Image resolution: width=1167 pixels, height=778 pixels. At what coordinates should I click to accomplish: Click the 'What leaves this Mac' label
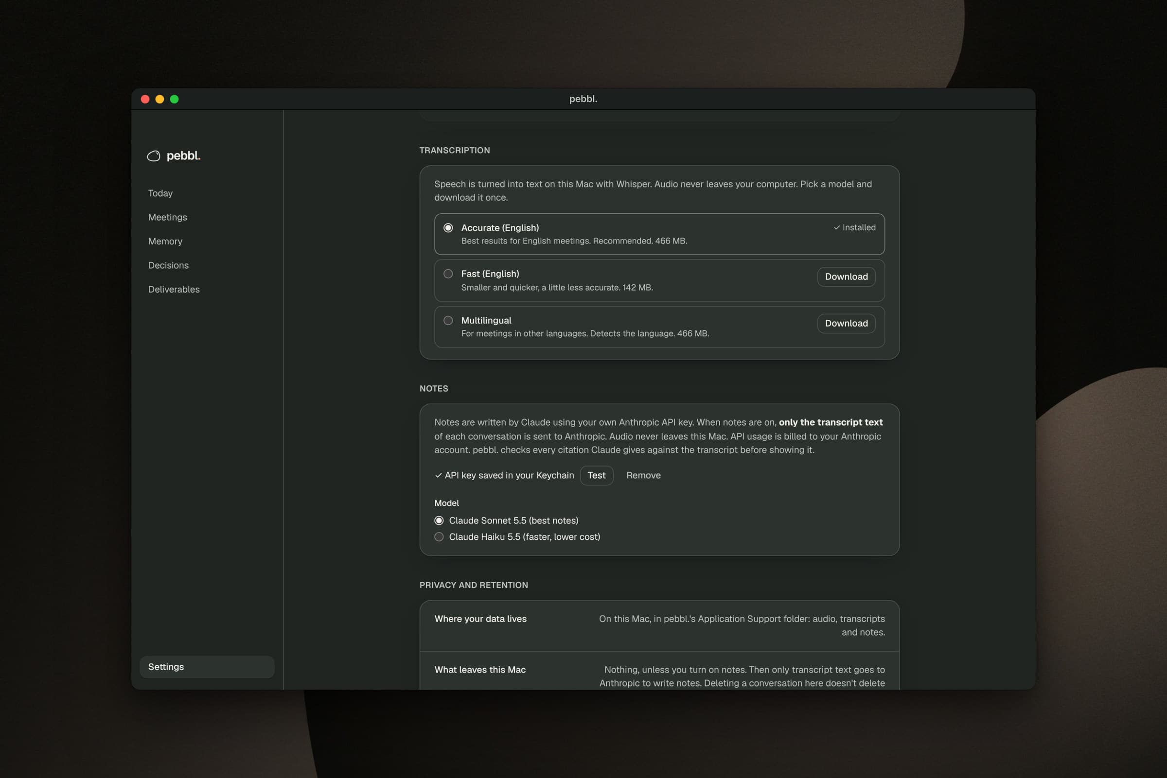480,670
